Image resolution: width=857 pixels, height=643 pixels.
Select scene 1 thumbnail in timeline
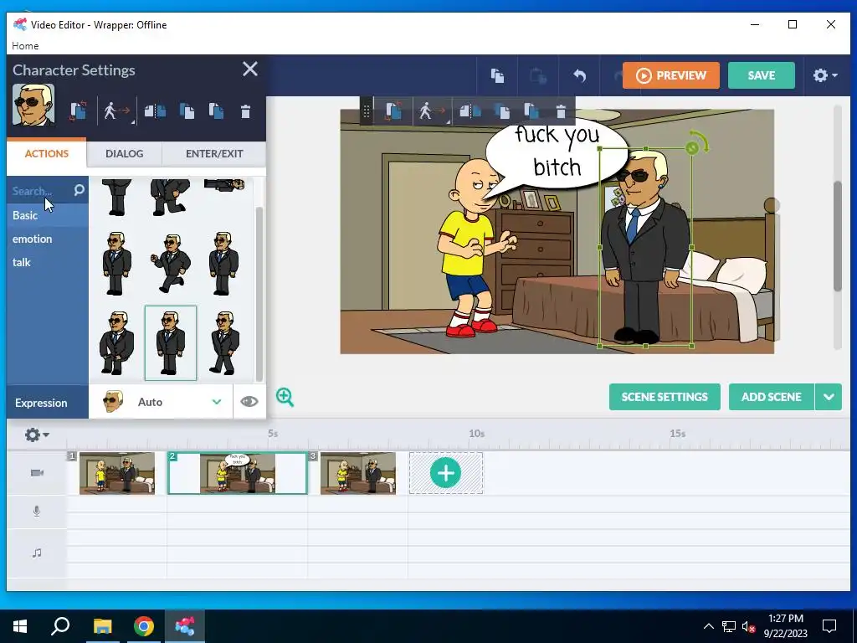point(117,473)
